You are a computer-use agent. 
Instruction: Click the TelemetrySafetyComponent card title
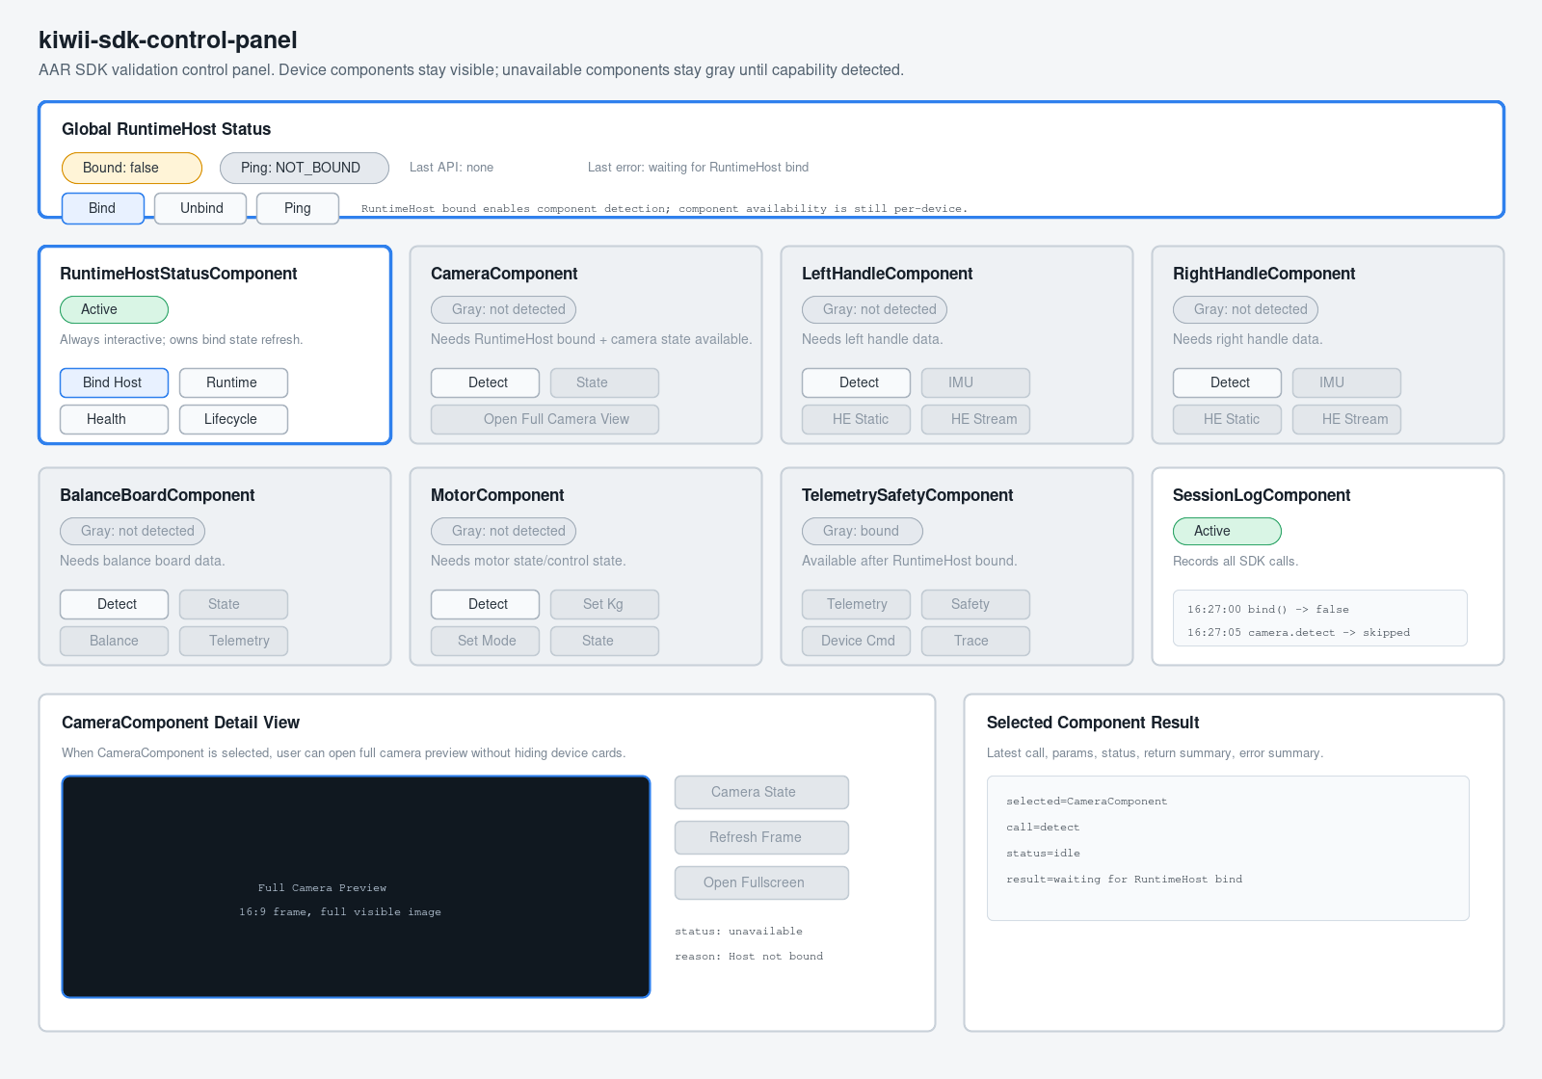tap(907, 495)
